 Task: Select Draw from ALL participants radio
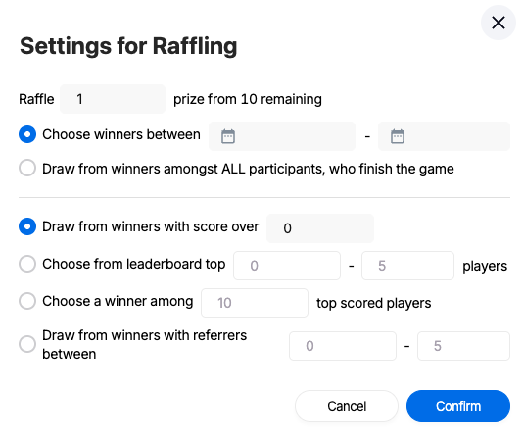coord(27,168)
